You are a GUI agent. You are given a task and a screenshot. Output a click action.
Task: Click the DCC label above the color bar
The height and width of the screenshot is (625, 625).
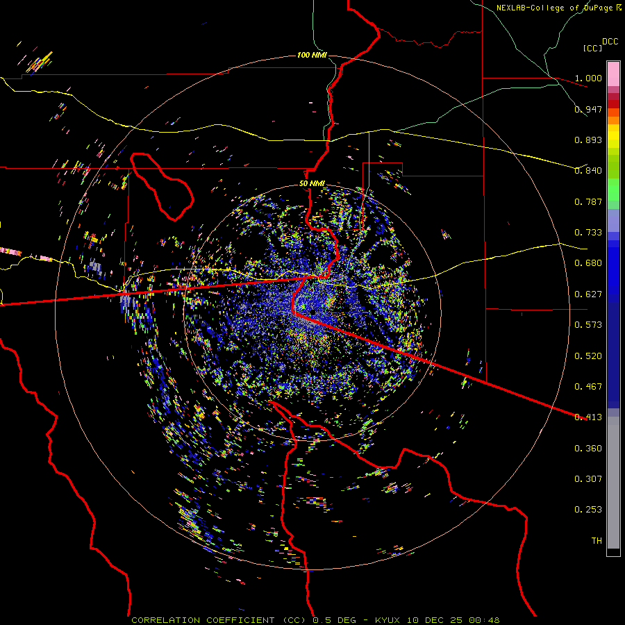pyautogui.click(x=610, y=42)
